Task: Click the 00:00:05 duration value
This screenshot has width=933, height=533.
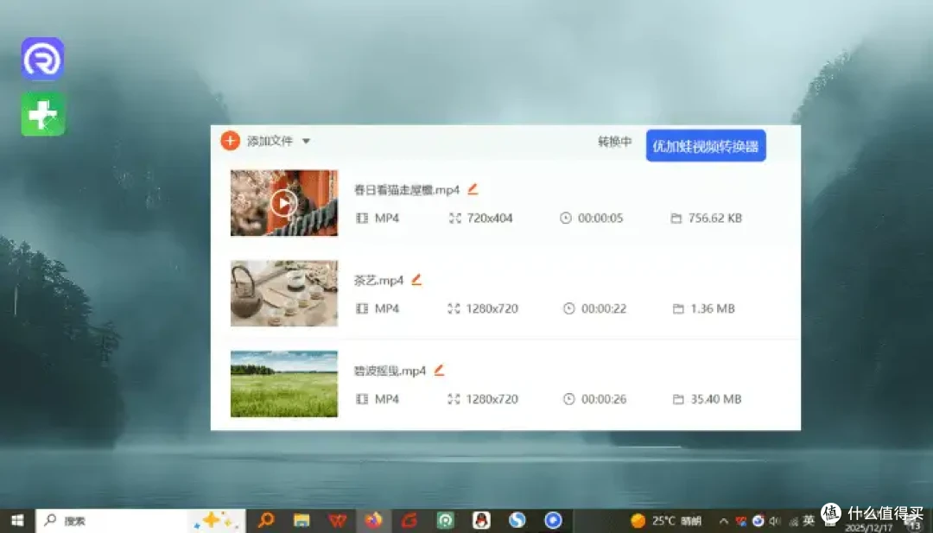Action: [600, 219]
